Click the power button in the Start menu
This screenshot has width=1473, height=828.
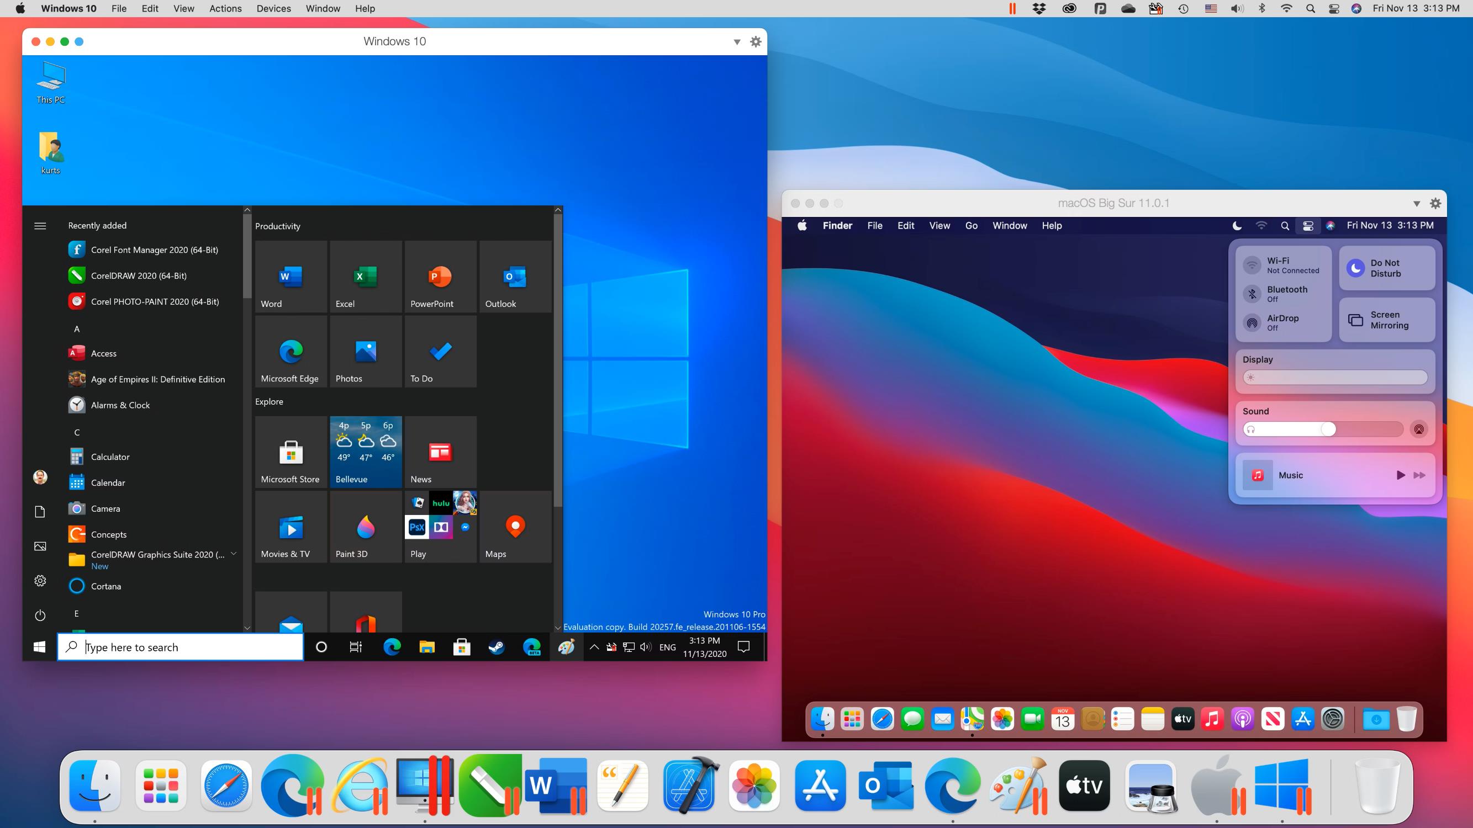click(40, 615)
